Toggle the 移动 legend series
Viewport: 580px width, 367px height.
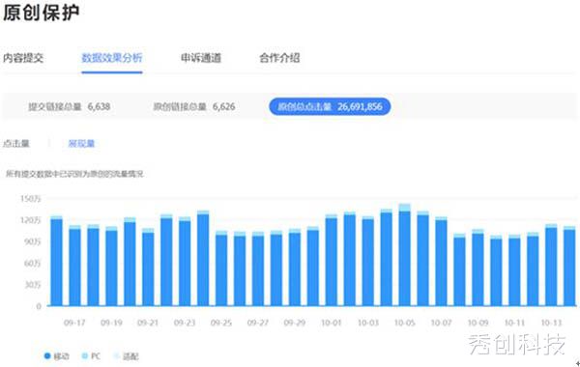point(57,356)
